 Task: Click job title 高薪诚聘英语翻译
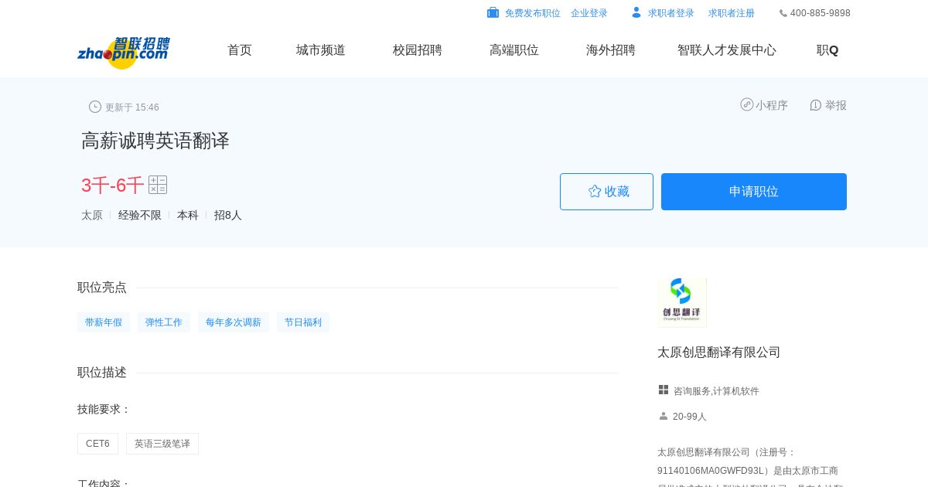(155, 141)
